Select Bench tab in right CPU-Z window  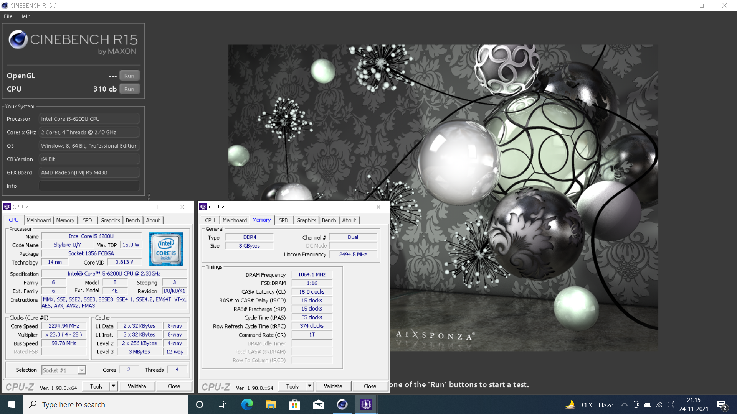[329, 220]
